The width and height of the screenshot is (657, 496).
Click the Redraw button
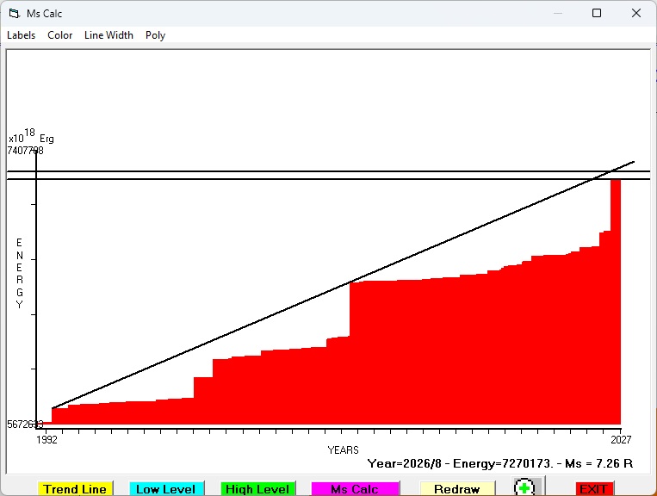click(456, 489)
